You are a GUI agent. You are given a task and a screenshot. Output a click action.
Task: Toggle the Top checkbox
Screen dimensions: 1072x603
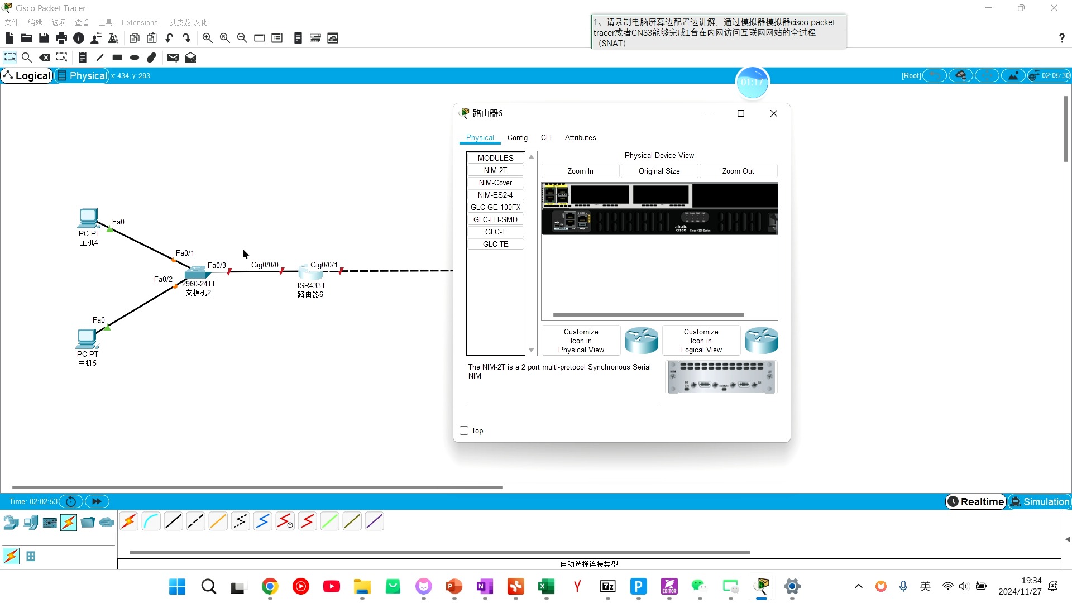tap(464, 430)
